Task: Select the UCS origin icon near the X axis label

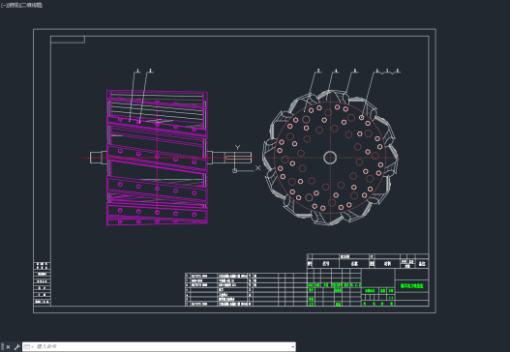Action: tap(234, 170)
